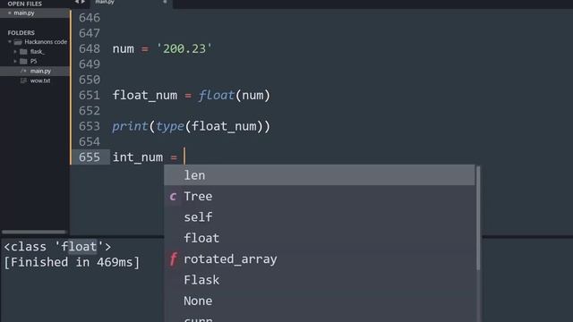573x322 pixels.
Task: Select 'len' autocomplete suggestion
Action: coord(320,175)
